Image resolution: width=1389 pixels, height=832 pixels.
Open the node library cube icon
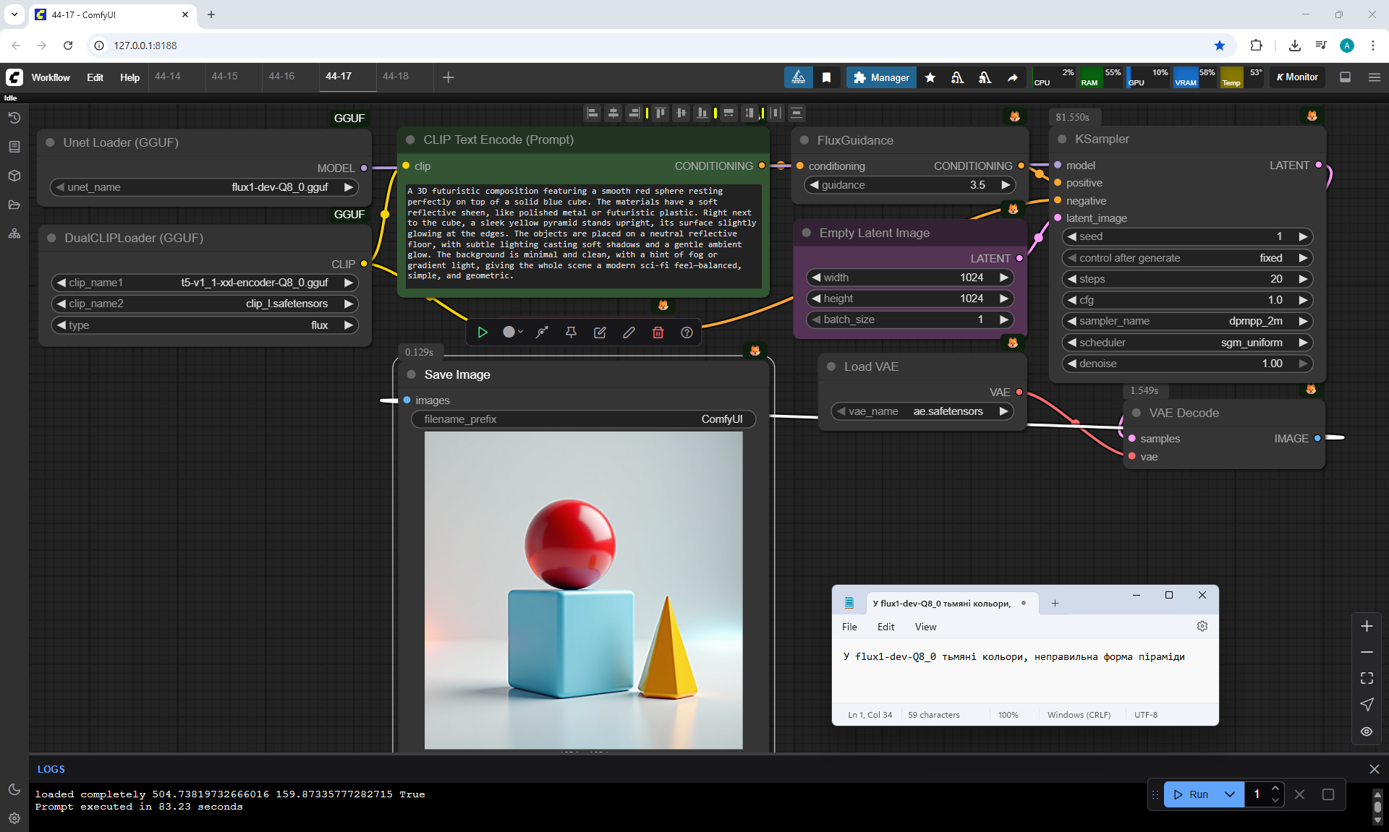tap(14, 176)
